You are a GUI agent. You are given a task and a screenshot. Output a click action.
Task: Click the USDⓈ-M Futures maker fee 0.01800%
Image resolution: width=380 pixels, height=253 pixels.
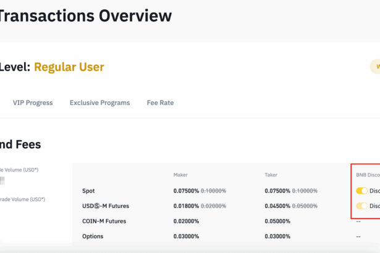tap(186, 206)
